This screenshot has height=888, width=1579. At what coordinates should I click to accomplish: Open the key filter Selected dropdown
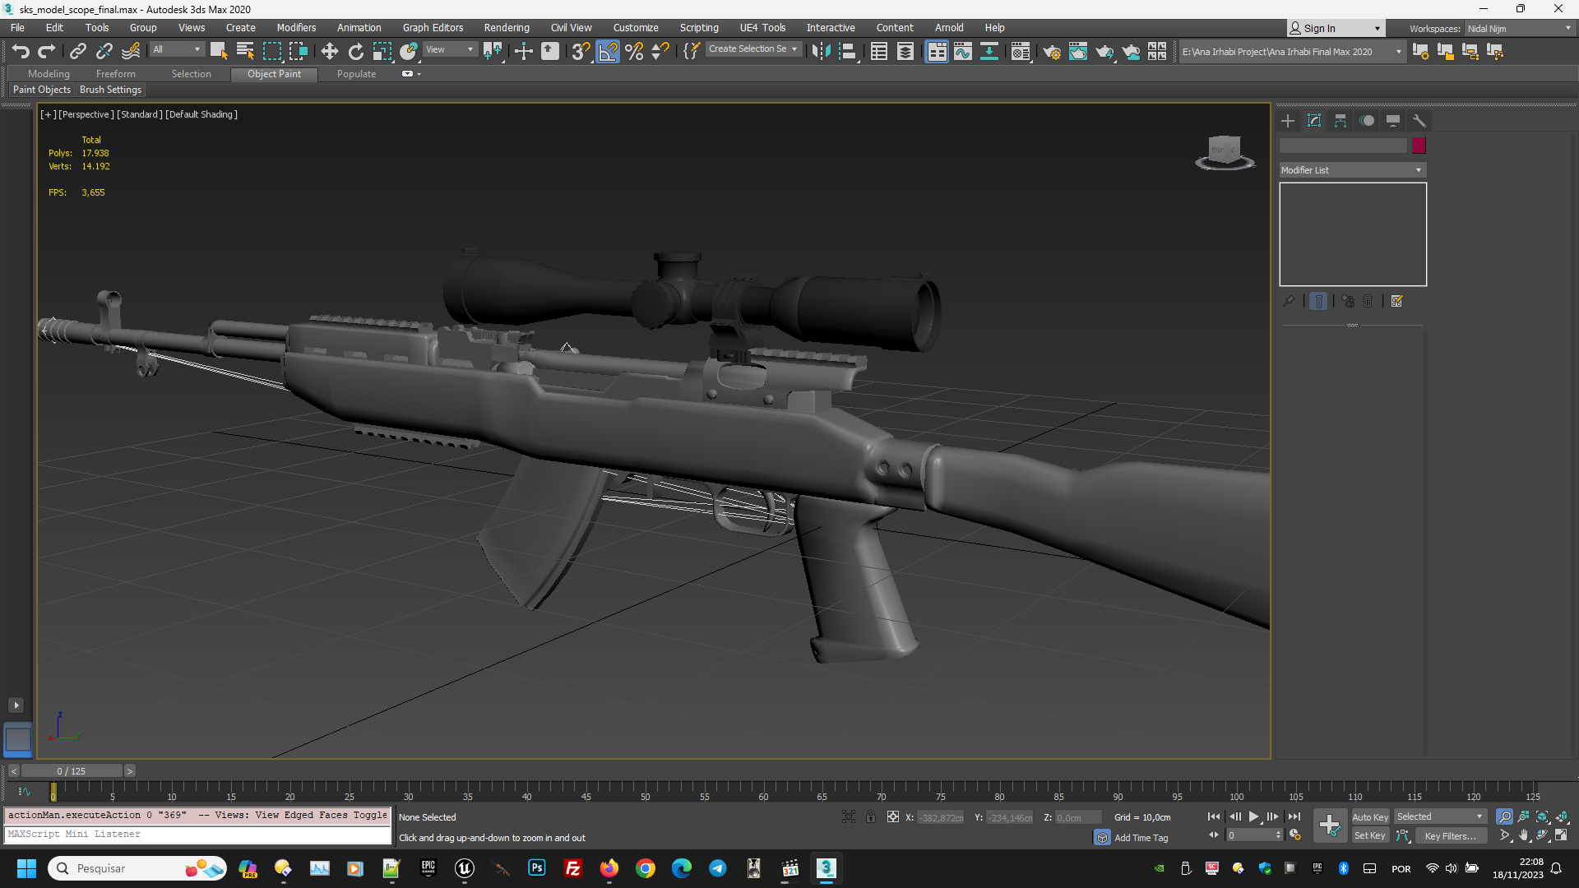1440,816
